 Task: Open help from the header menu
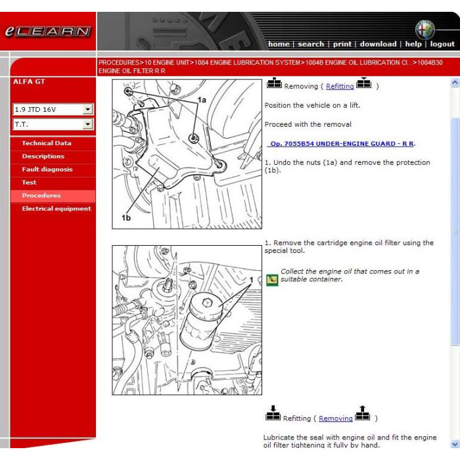[413, 44]
